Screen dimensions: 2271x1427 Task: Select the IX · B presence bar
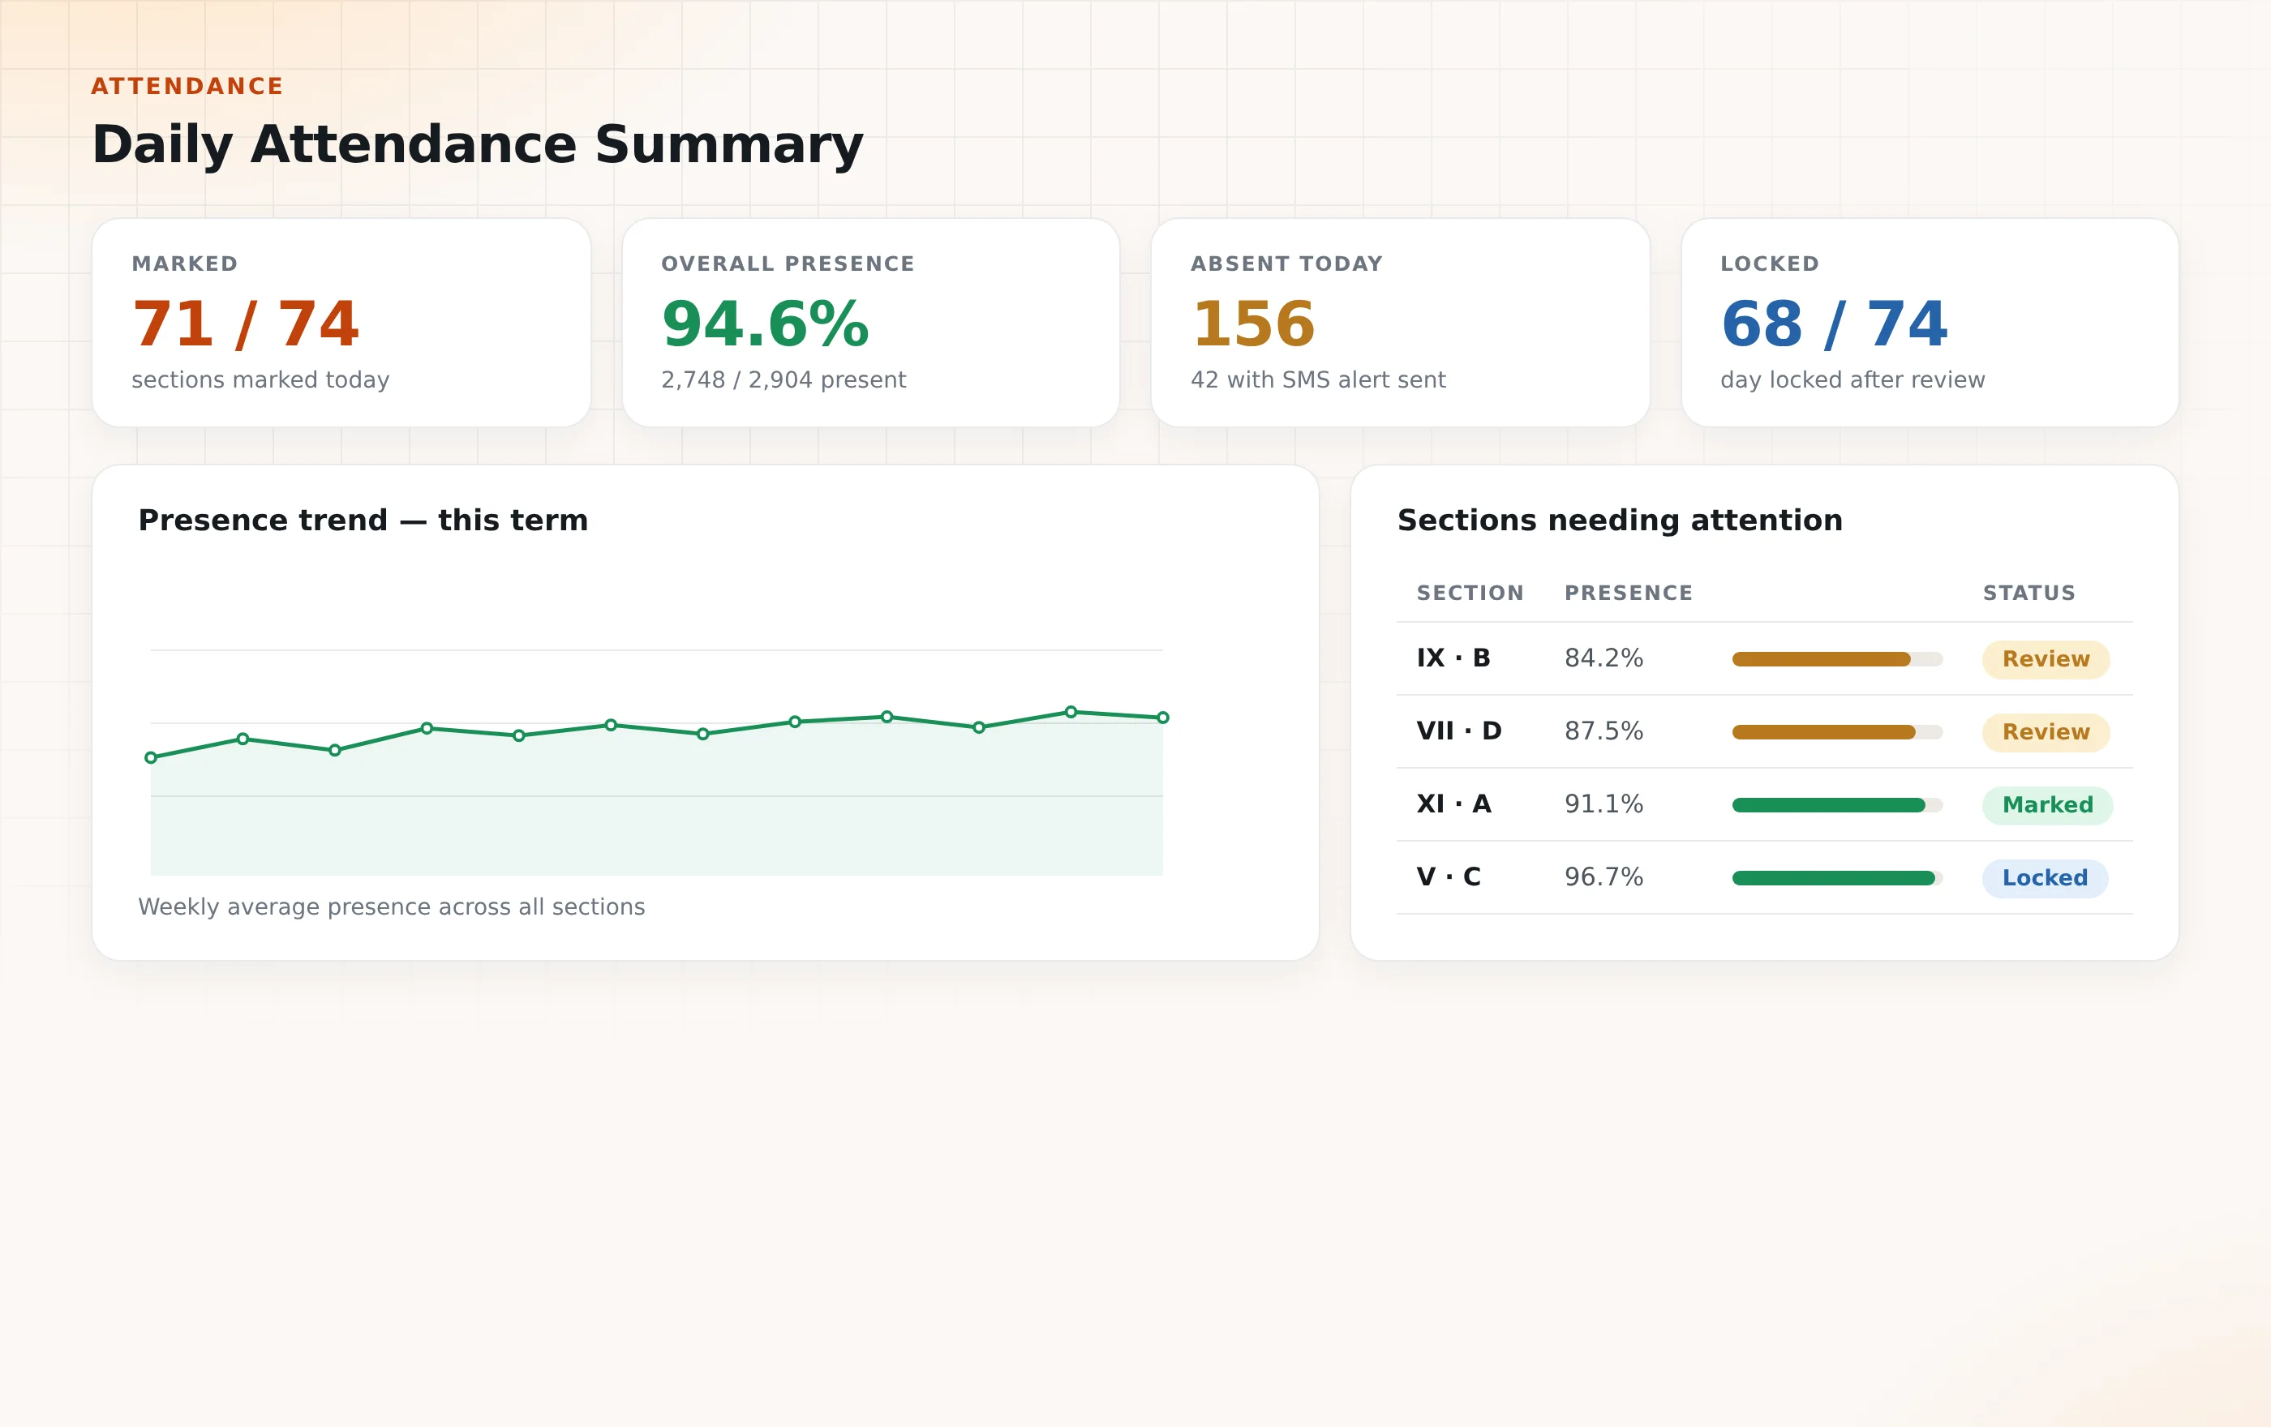pyautogui.click(x=1837, y=659)
